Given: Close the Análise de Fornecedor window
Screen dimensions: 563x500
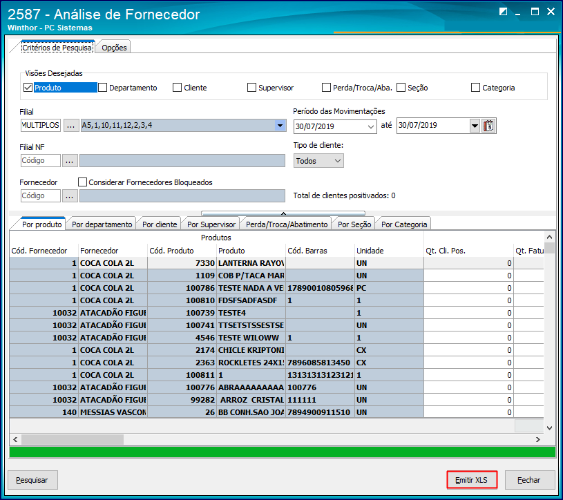Looking at the screenshot, I should point(551,12).
